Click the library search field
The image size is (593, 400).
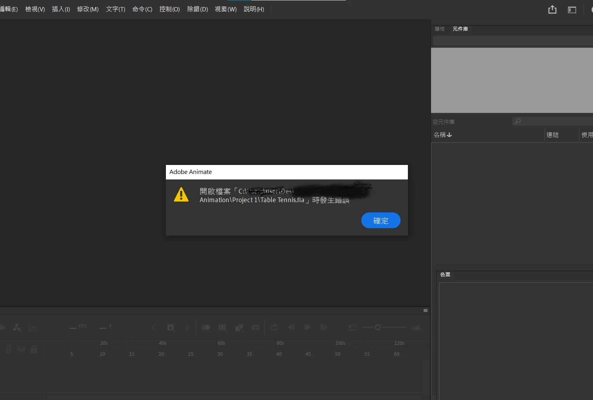pos(553,121)
